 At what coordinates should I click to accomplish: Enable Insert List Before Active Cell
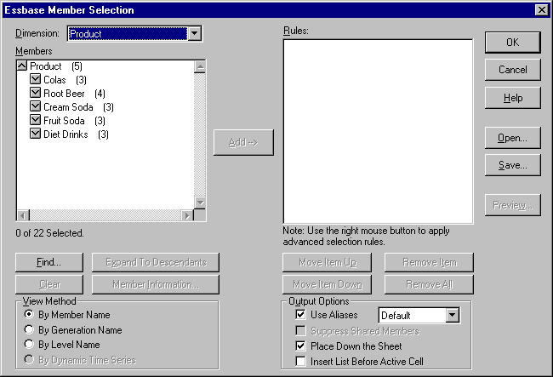click(300, 362)
